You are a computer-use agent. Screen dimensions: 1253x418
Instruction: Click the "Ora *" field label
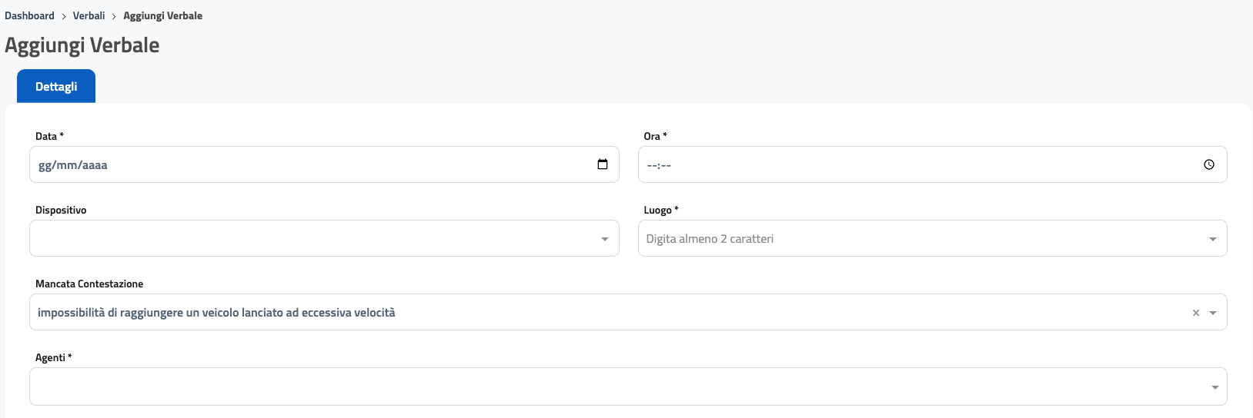click(x=655, y=136)
